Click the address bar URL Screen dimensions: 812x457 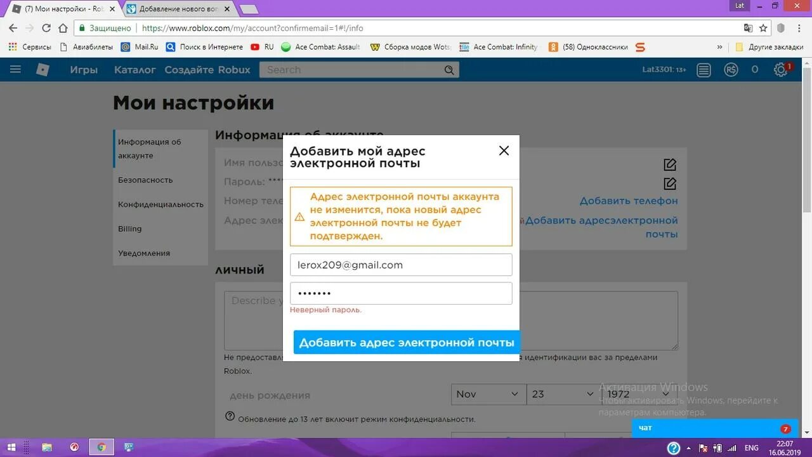[252, 28]
